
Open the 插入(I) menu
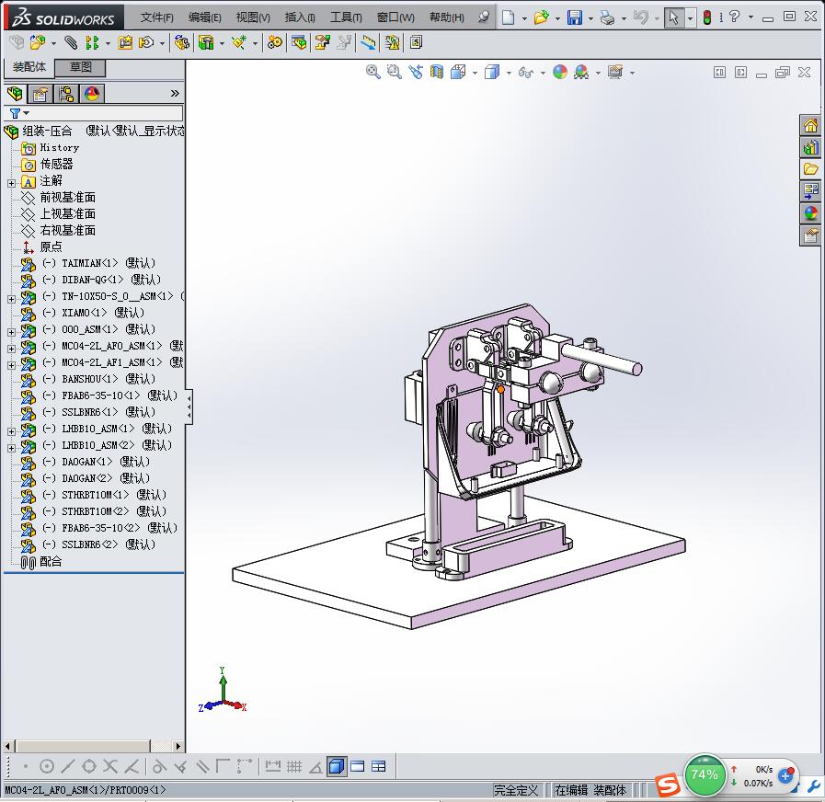pos(300,17)
